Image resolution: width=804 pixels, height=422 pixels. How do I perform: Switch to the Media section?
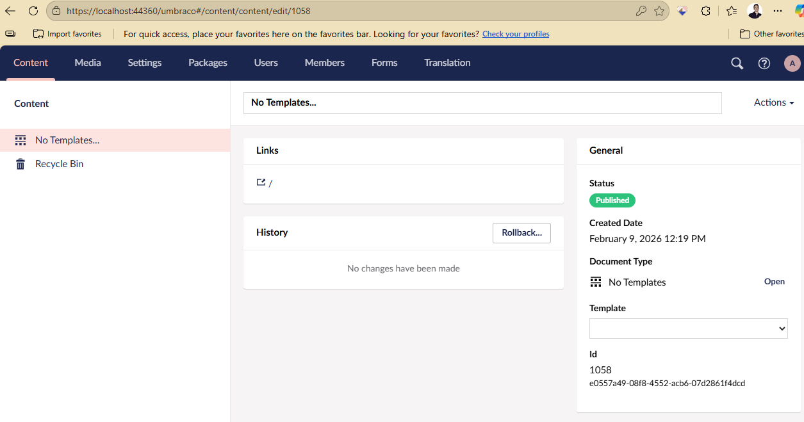(x=88, y=63)
